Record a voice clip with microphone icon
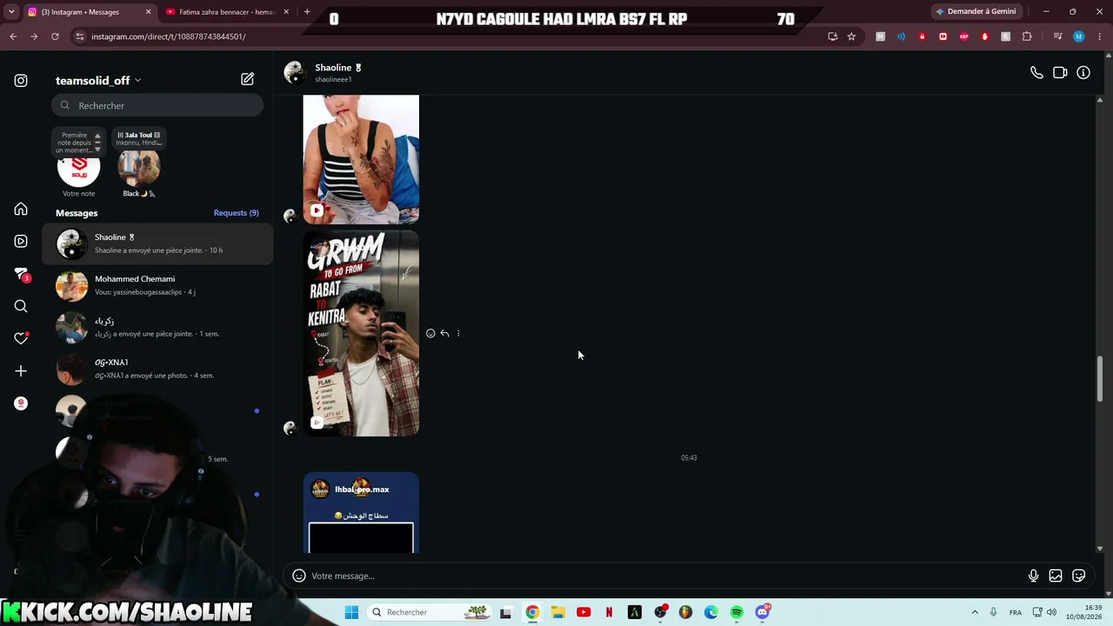Image resolution: width=1113 pixels, height=626 pixels. tap(1033, 576)
